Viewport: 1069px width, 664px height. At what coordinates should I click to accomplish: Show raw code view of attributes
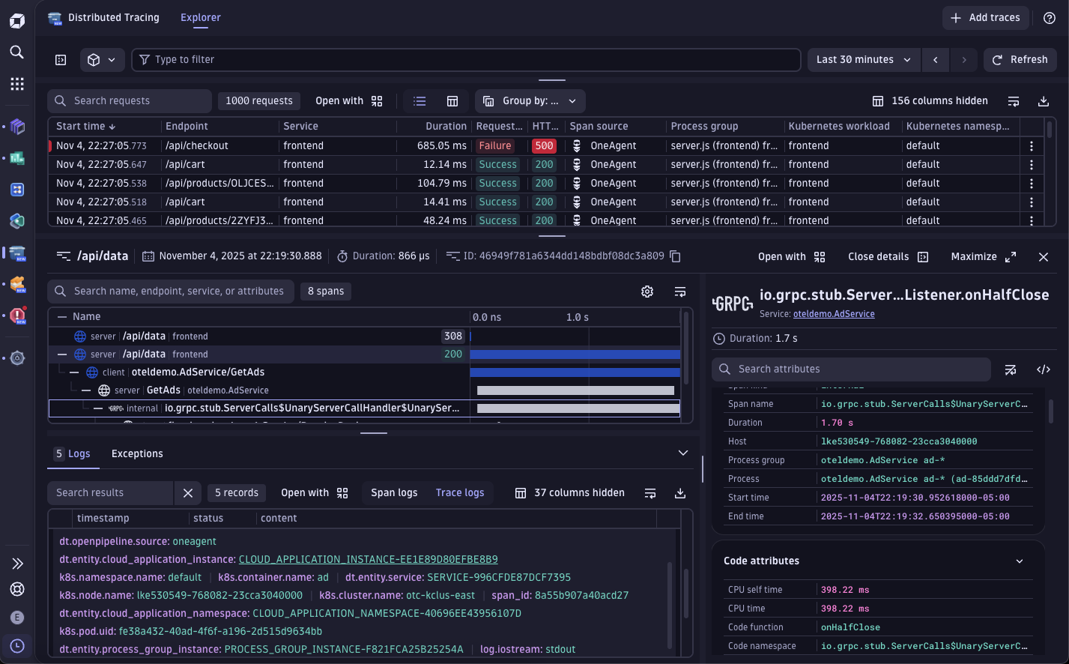point(1043,369)
